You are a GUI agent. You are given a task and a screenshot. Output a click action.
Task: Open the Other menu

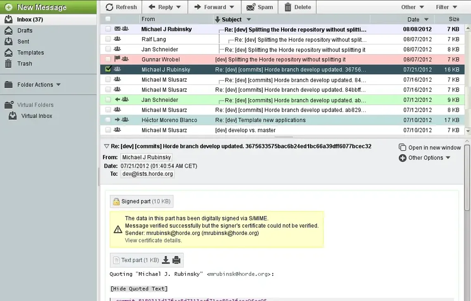pos(412,7)
